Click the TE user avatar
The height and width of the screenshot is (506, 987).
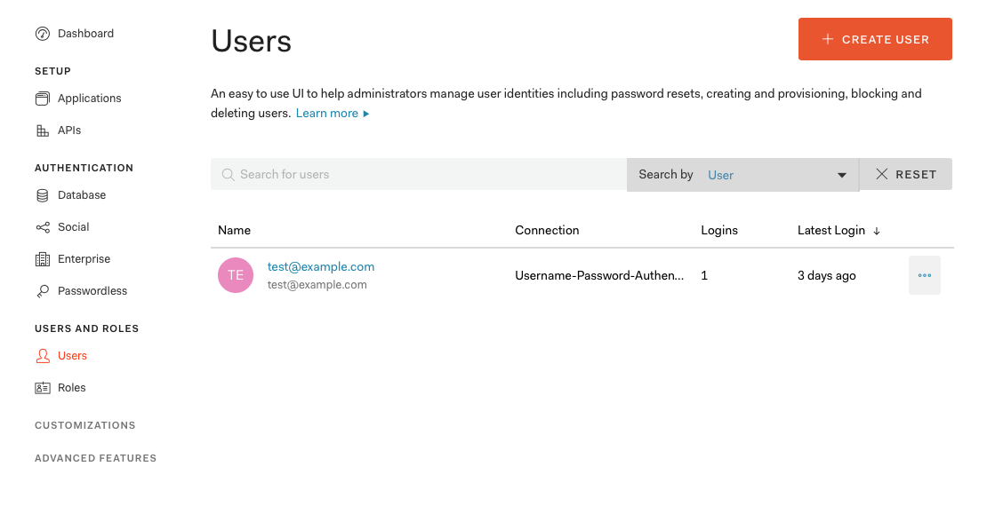pos(236,275)
